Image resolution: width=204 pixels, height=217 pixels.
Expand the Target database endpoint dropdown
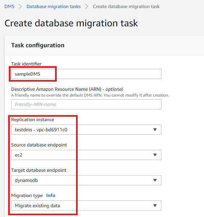(x=86, y=180)
